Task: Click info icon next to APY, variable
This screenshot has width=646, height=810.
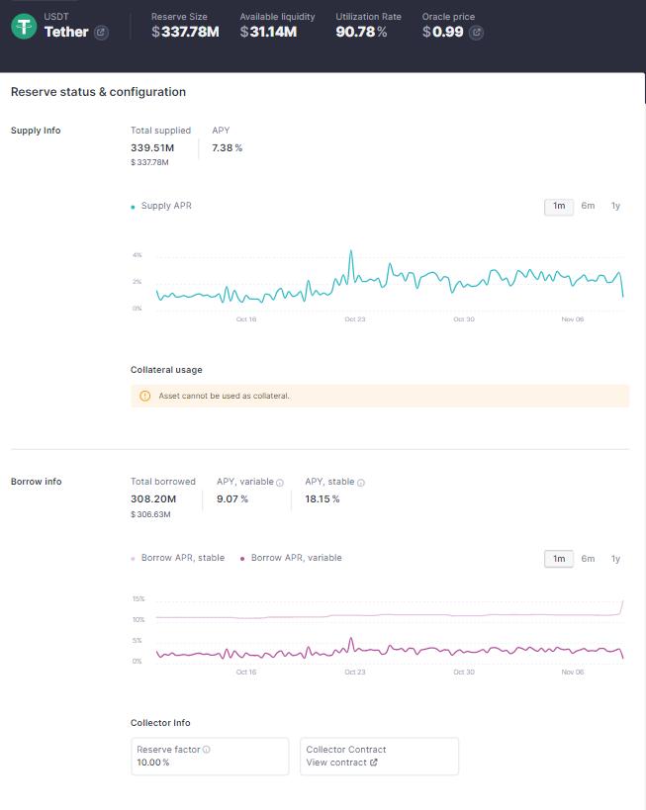Action: coord(280,483)
